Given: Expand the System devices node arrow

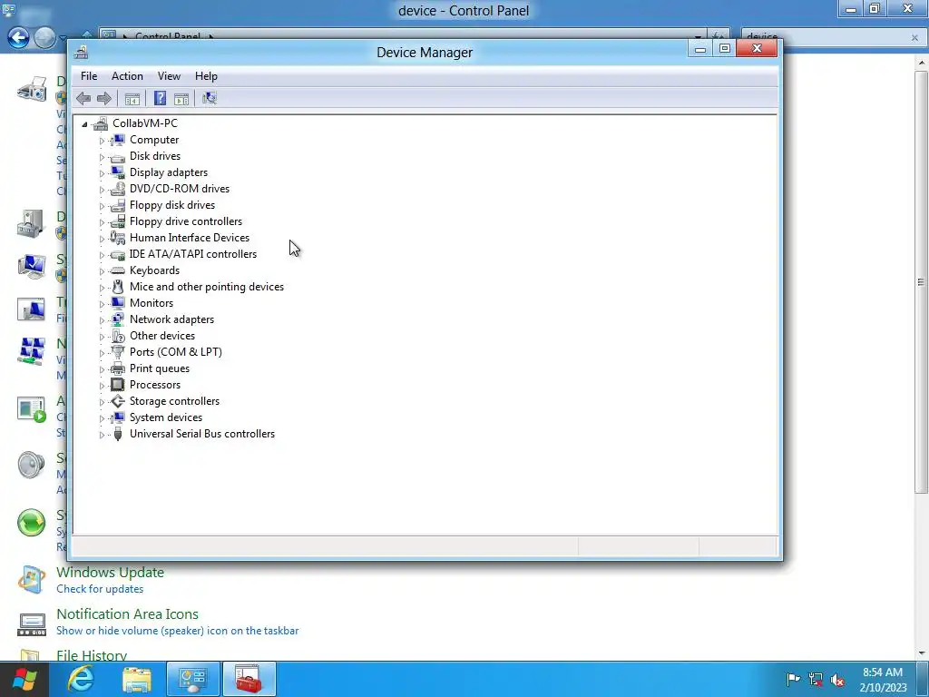Looking at the screenshot, I should click(x=102, y=418).
